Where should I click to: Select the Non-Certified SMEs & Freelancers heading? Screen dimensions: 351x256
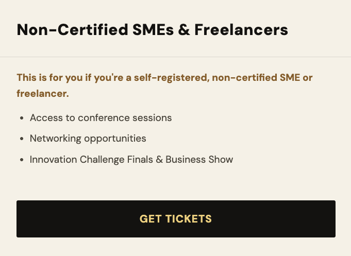(x=153, y=30)
